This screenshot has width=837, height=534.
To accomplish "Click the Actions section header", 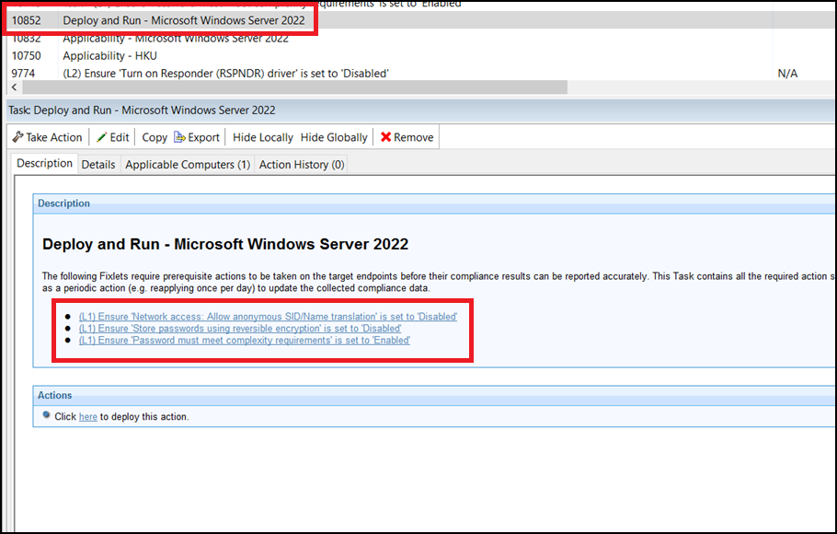I will point(433,396).
